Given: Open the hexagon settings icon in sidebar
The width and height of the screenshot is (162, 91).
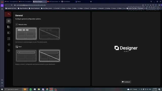Looking at the screenshot, I should (9, 51).
